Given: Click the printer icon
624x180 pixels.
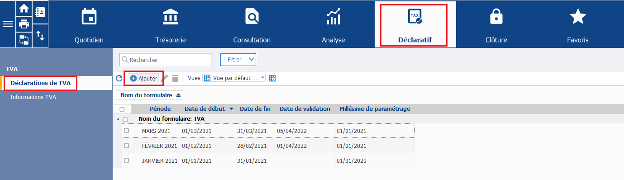Looking at the screenshot, I should [x=24, y=24].
